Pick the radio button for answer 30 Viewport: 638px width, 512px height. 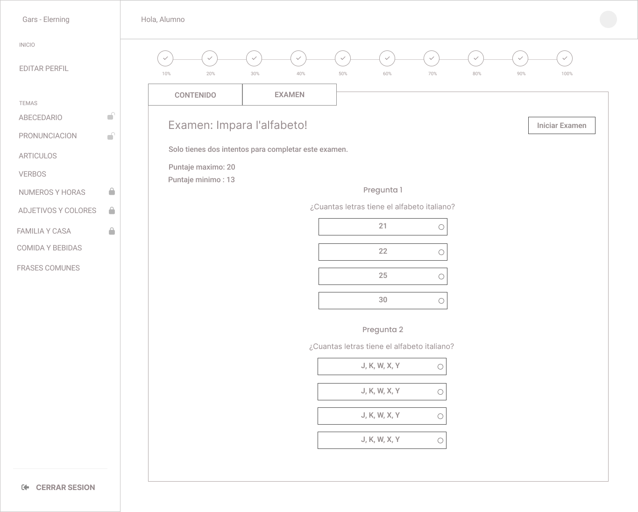(x=441, y=301)
